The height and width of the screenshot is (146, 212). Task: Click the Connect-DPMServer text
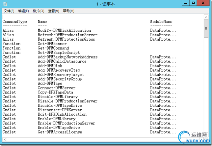tap(57, 88)
